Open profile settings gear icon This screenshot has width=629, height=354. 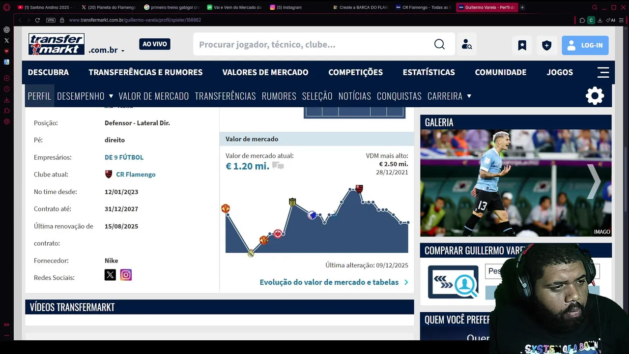(x=595, y=95)
